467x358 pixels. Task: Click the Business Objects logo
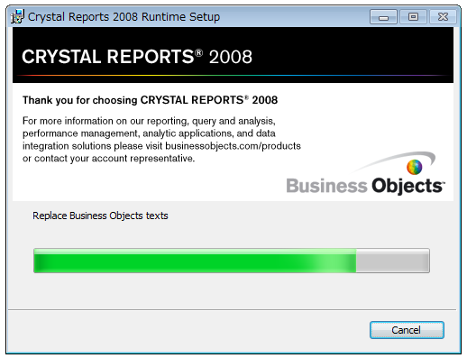(365, 173)
